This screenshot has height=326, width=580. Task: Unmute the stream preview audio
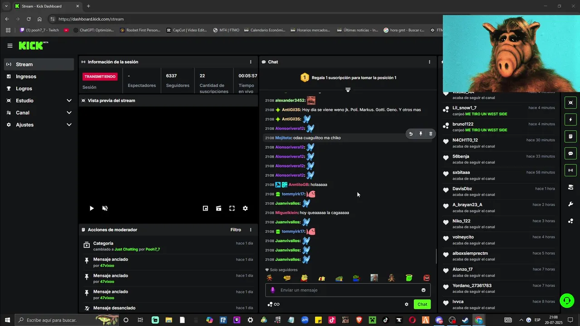click(x=105, y=208)
